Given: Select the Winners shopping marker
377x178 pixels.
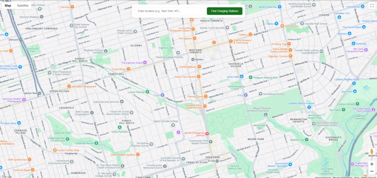Looking at the screenshot, I should [x=349, y=33].
